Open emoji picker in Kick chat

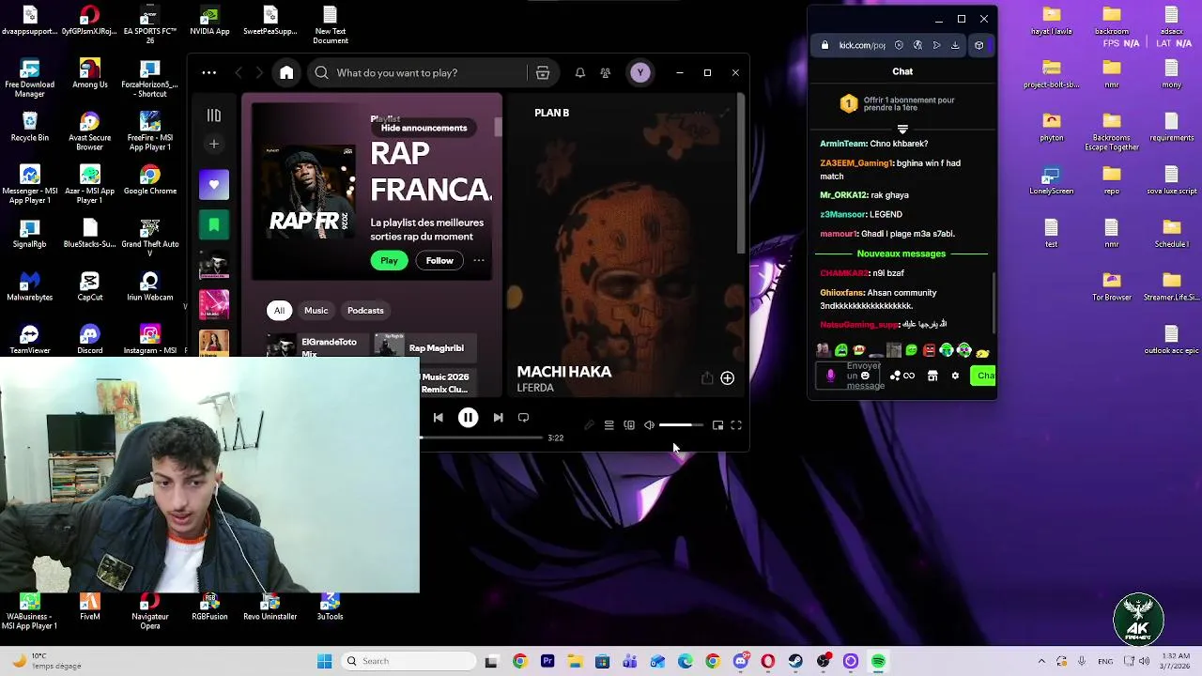pos(865,376)
